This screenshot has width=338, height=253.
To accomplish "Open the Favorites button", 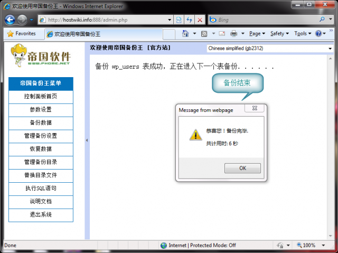I will (x=22, y=33).
